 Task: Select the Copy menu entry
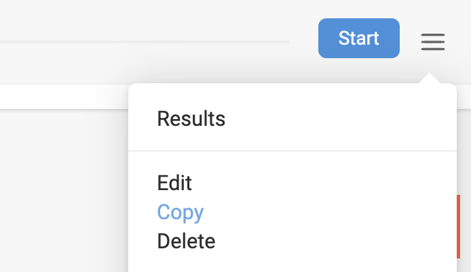pyautogui.click(x=180, y=212)
